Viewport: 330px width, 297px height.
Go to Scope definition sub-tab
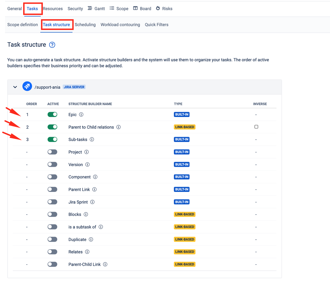22,25
